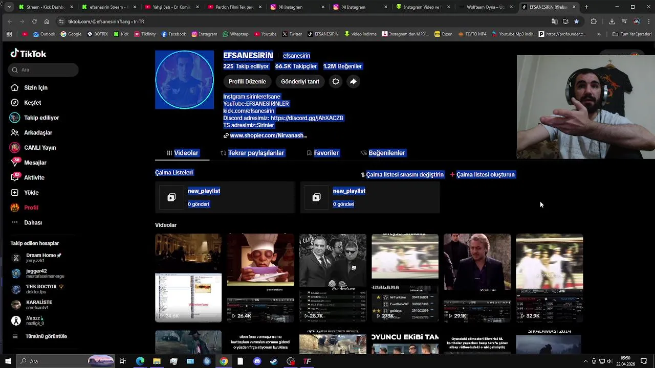This screenshot has height=368, width=655.
Task: Open the Kick bookmark
Action: 121,34
